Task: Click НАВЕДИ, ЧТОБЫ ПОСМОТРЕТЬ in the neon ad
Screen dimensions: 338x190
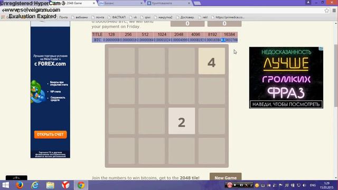Action: [286, 104]
